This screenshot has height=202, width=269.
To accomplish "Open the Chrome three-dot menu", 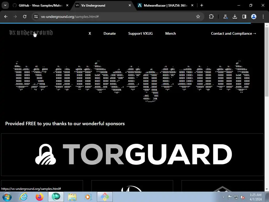I will pos(263,17).
